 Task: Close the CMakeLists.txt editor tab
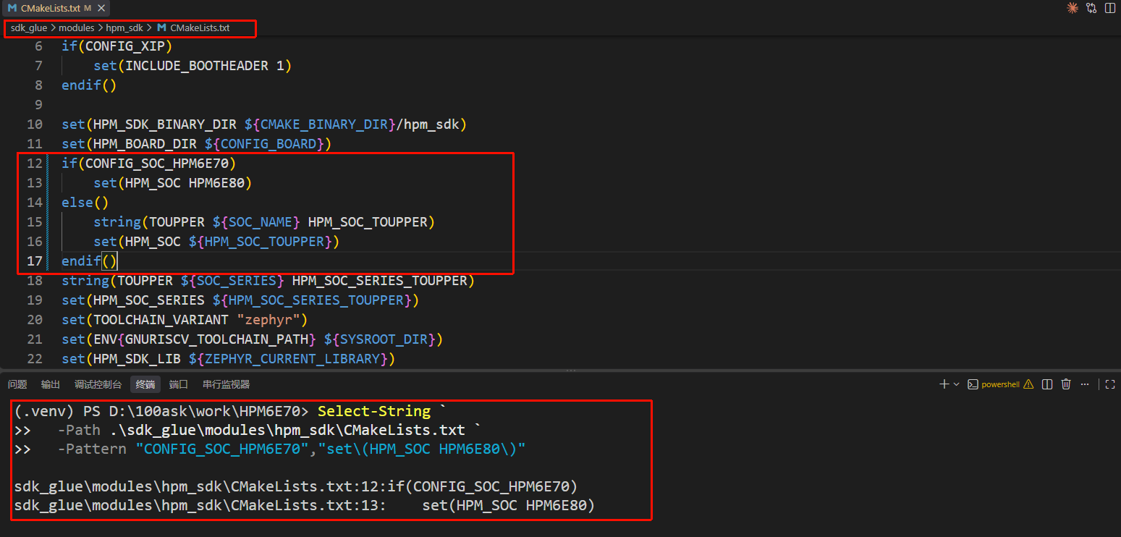[x=101, y=8]
